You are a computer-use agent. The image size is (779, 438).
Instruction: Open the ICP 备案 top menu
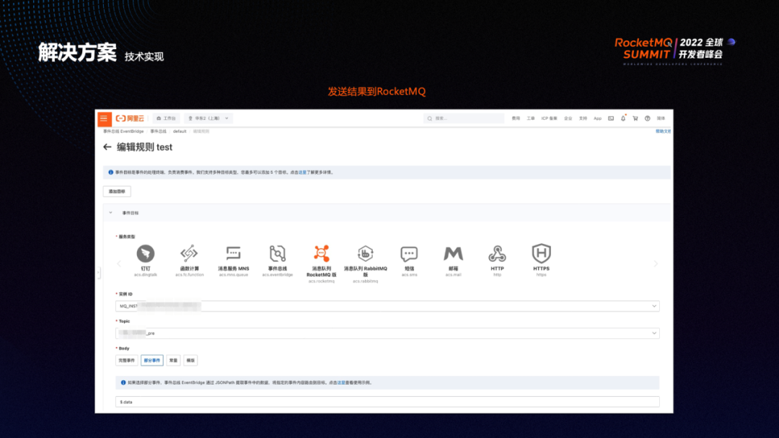coord(550,118)
